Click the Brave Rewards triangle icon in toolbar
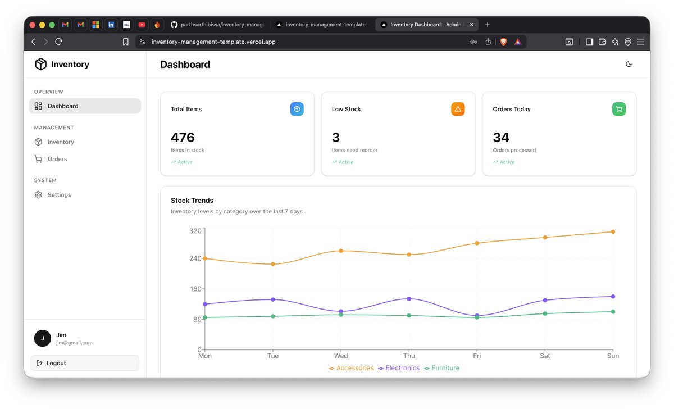 [517, 41]
